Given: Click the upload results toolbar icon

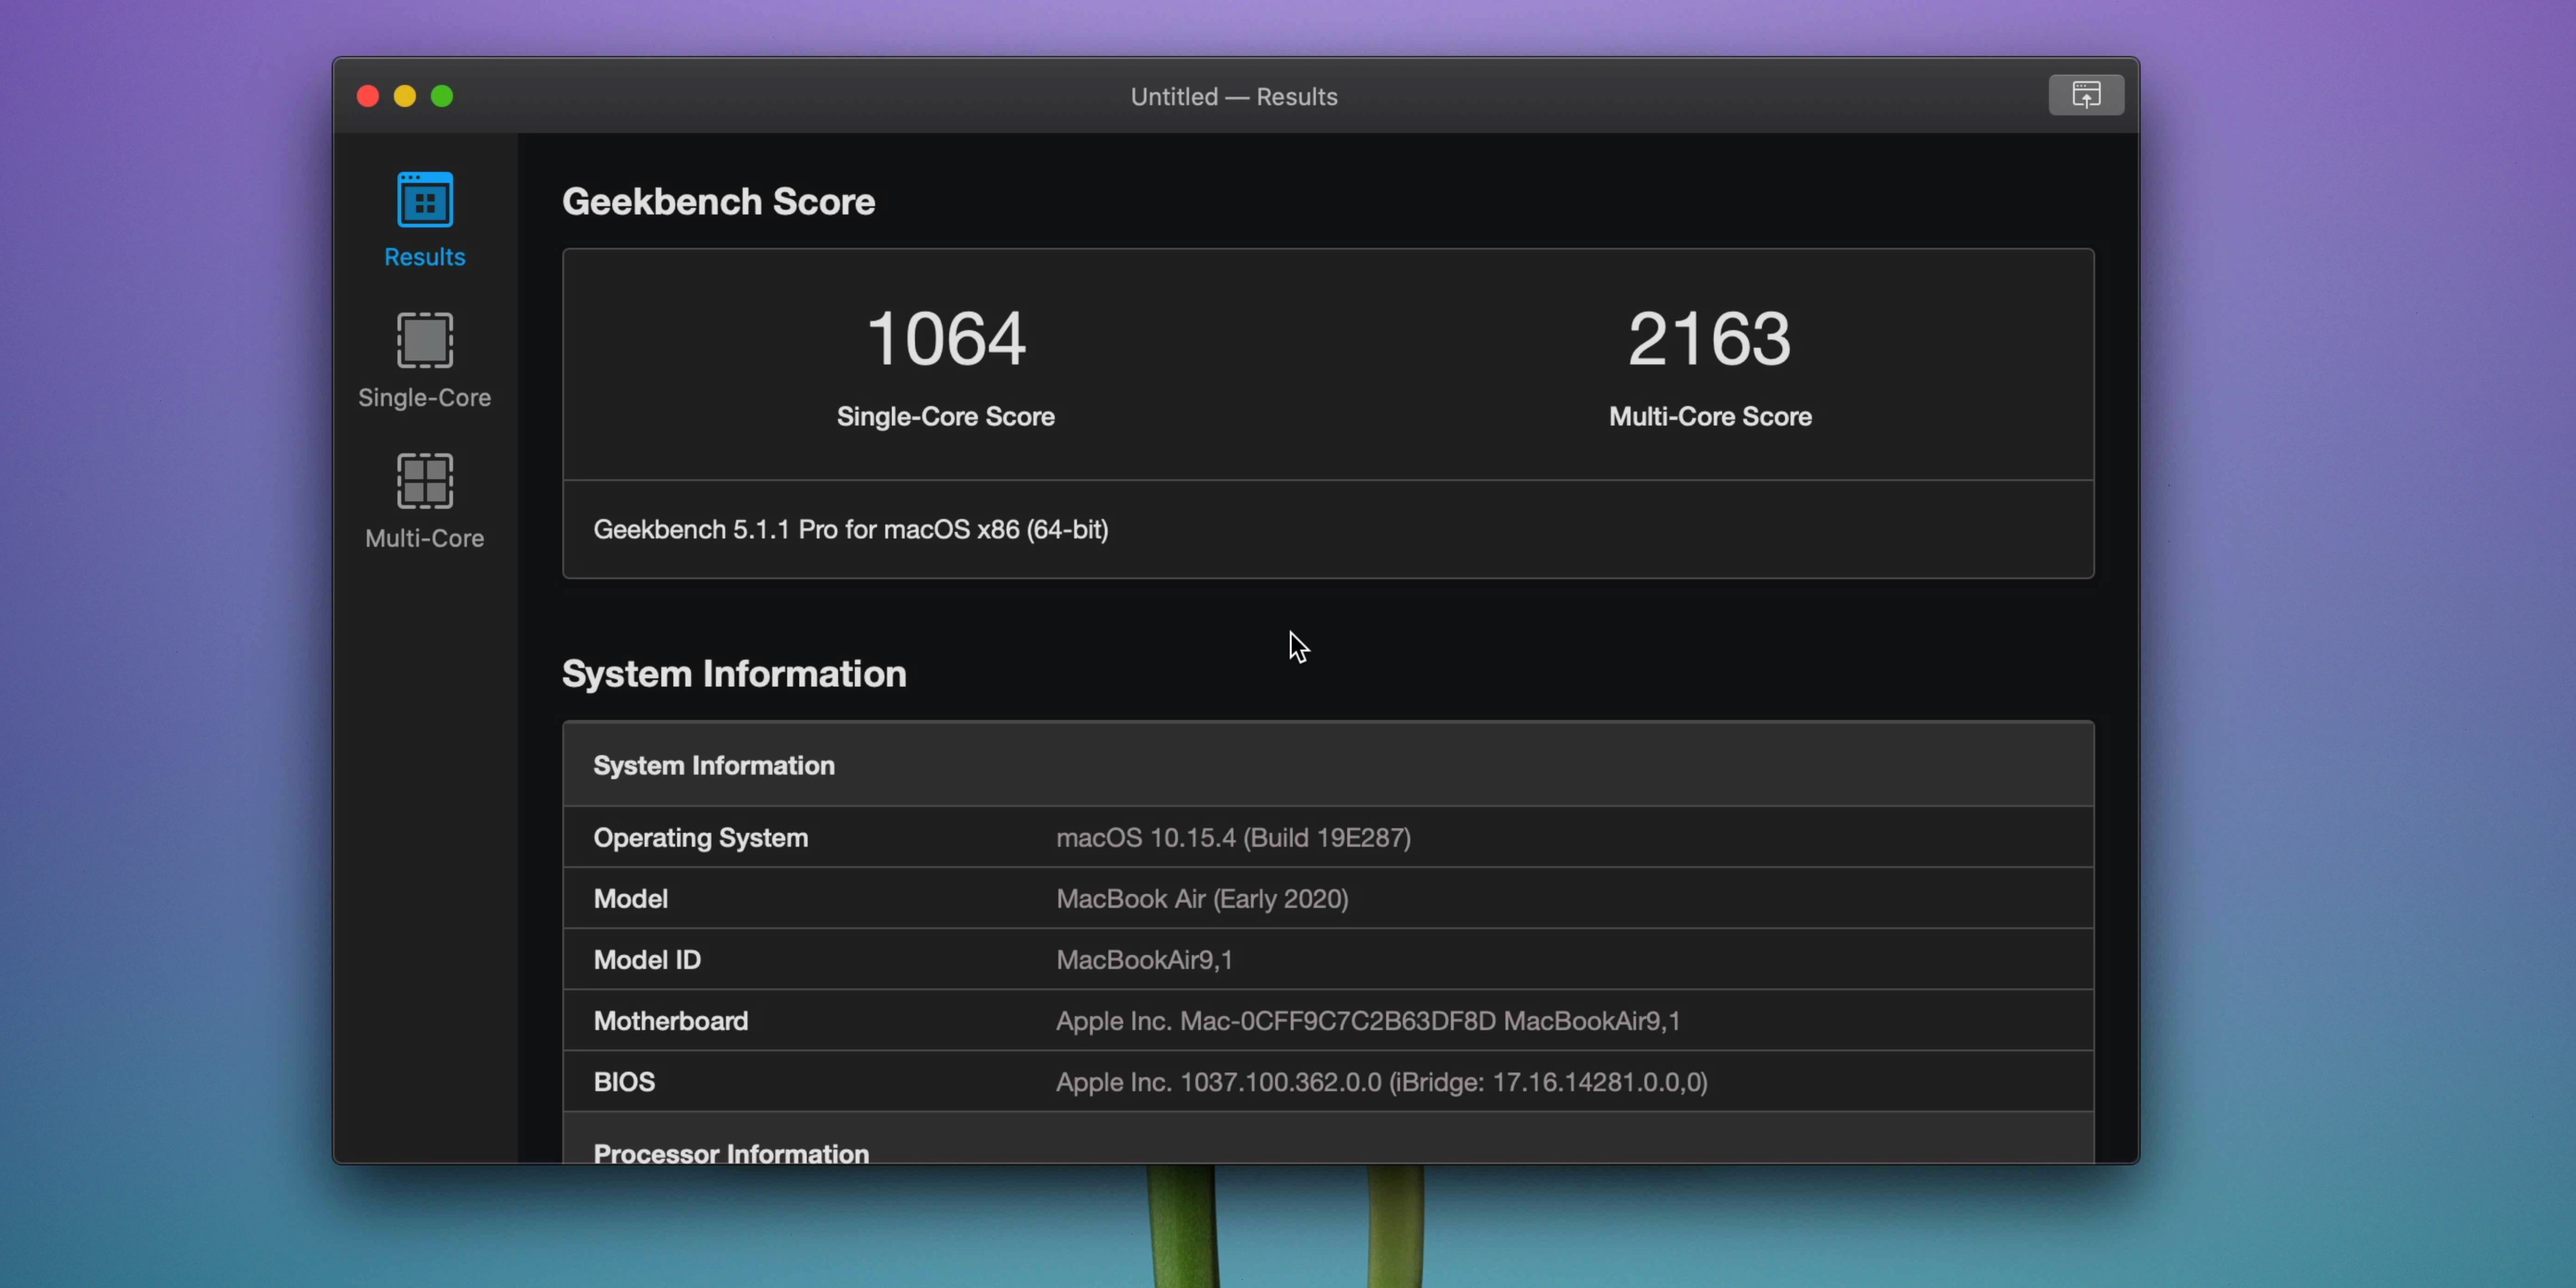Looking at the screenshot, I should pyautogui.click(x=2085, y=95).
